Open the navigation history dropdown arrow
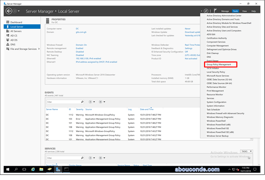The image size is (265, 180). pos(19,11)
